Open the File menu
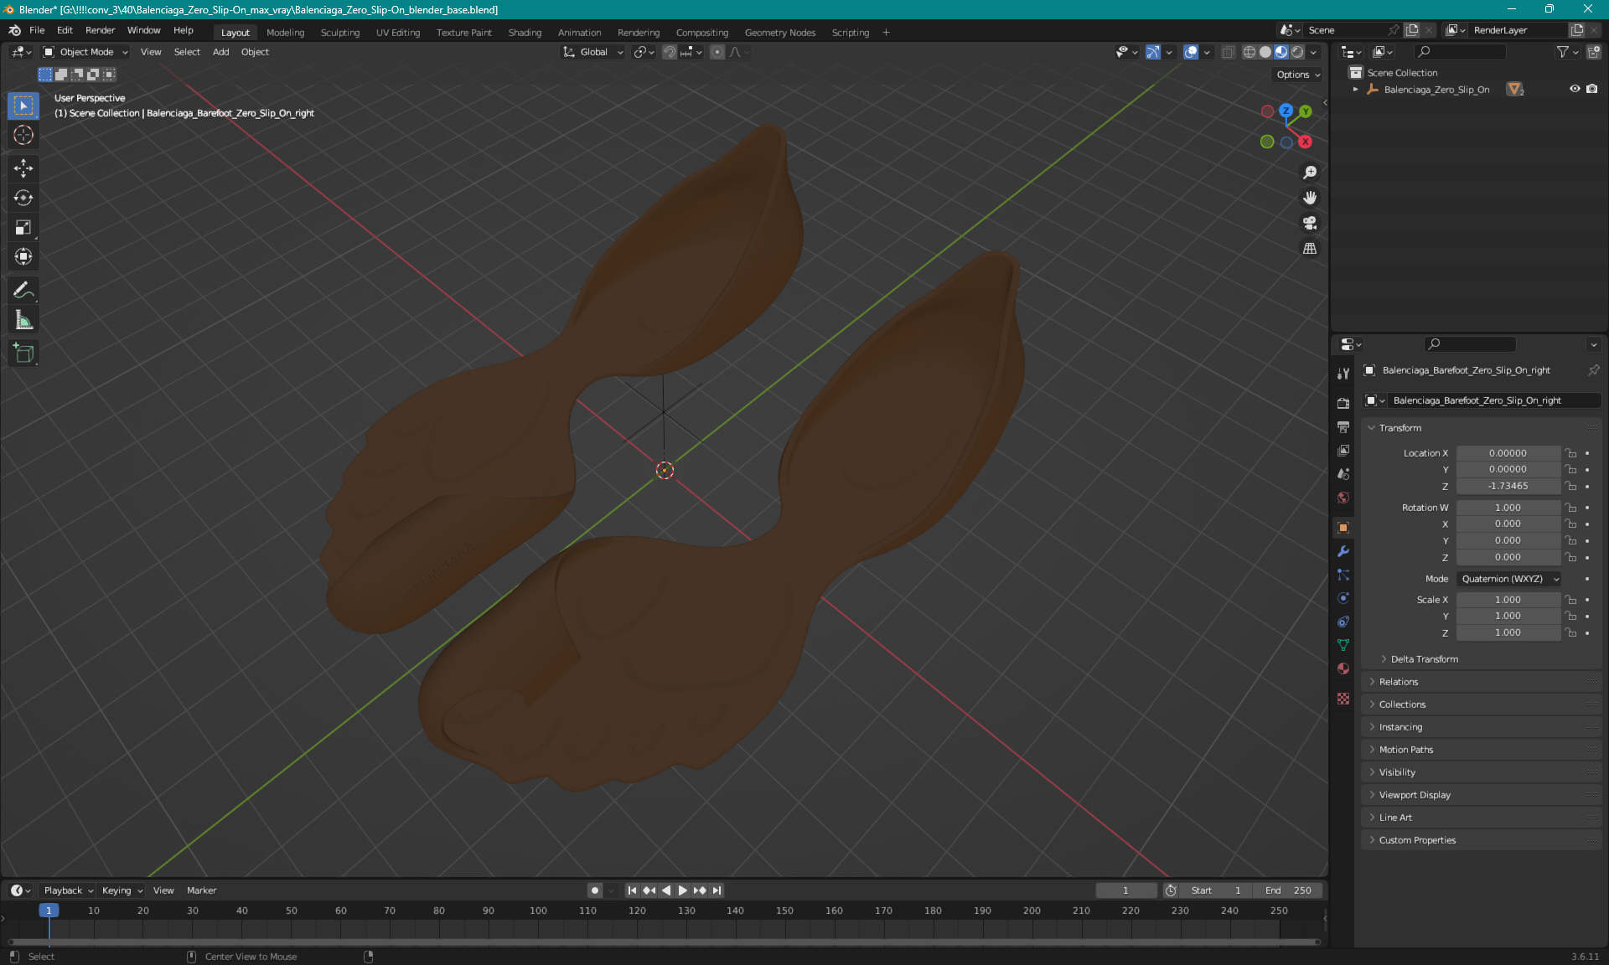1609x965 pixels. (x=37, y=30)
